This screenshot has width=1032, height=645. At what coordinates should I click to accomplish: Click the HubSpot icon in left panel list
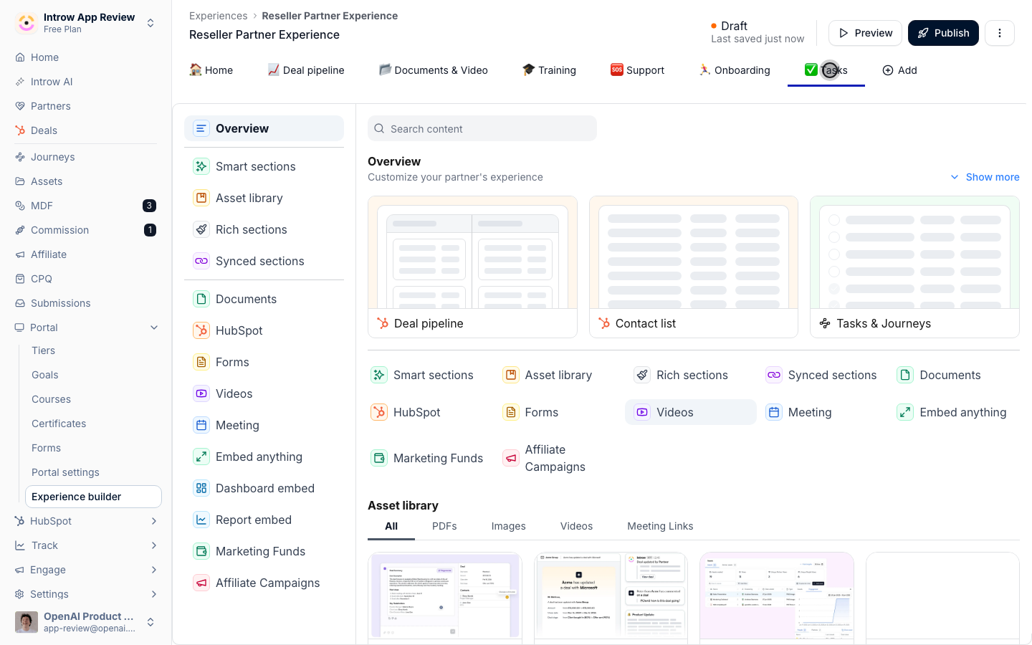click(201, 330)
